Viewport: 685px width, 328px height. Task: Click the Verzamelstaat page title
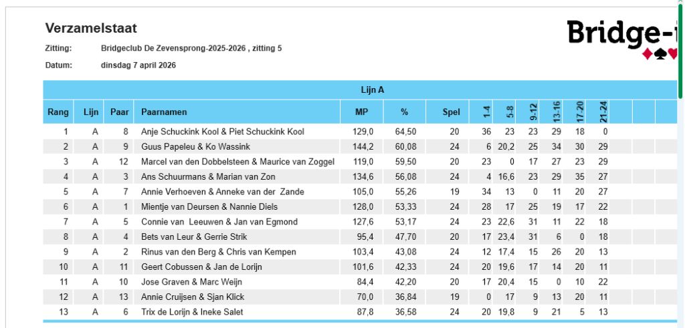tap(91, 28)
